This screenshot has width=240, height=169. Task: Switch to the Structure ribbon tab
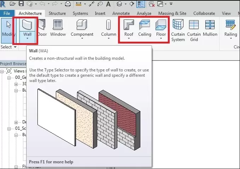click(57, 13)
